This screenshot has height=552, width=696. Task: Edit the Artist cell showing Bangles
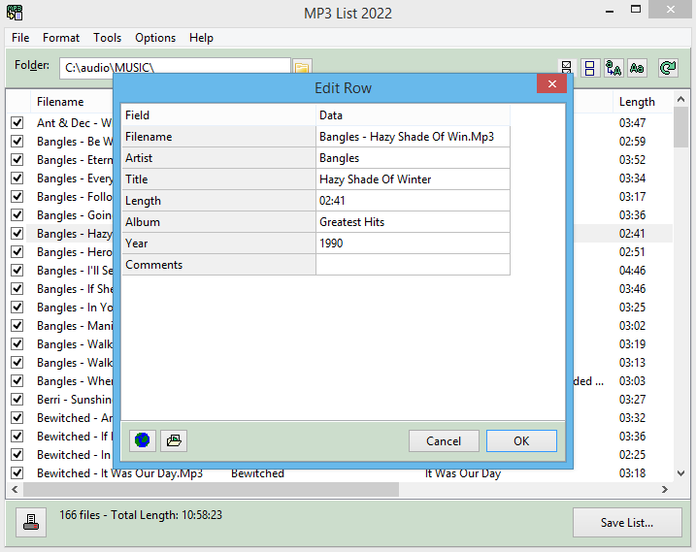[413, 158]
